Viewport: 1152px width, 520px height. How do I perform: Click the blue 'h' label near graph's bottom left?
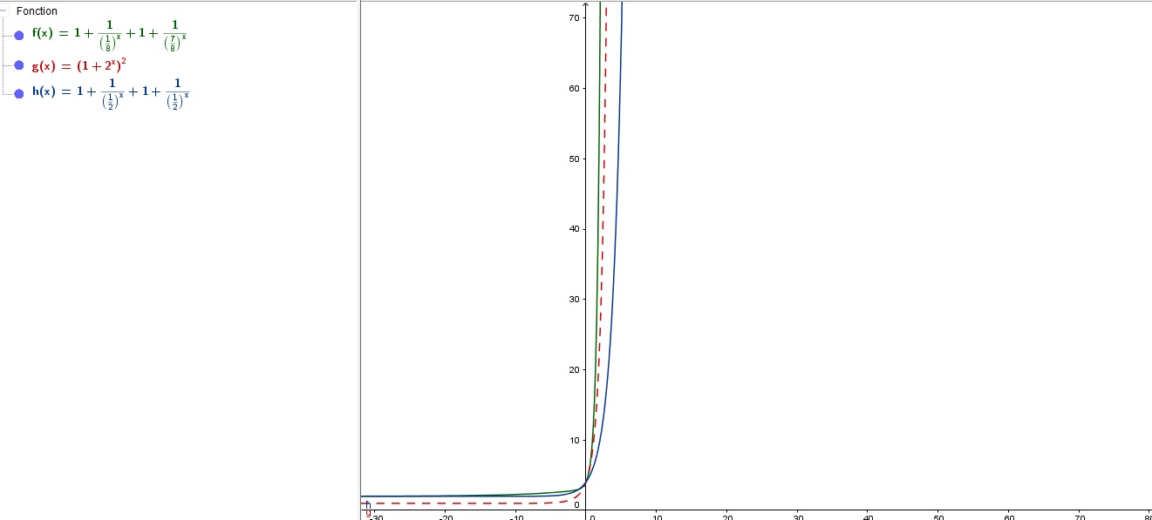pos(368,503)
